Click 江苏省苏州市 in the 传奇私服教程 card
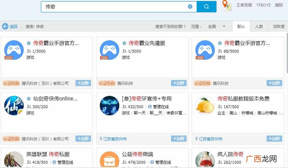The height and width of the screenshot is (168, 288). pyautogui.click(x=211, y=139)
